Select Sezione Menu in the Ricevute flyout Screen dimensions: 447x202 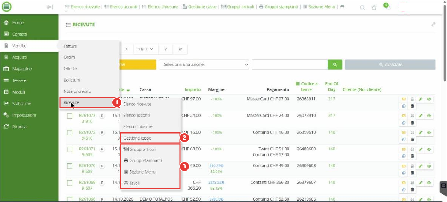pos(139,172)
